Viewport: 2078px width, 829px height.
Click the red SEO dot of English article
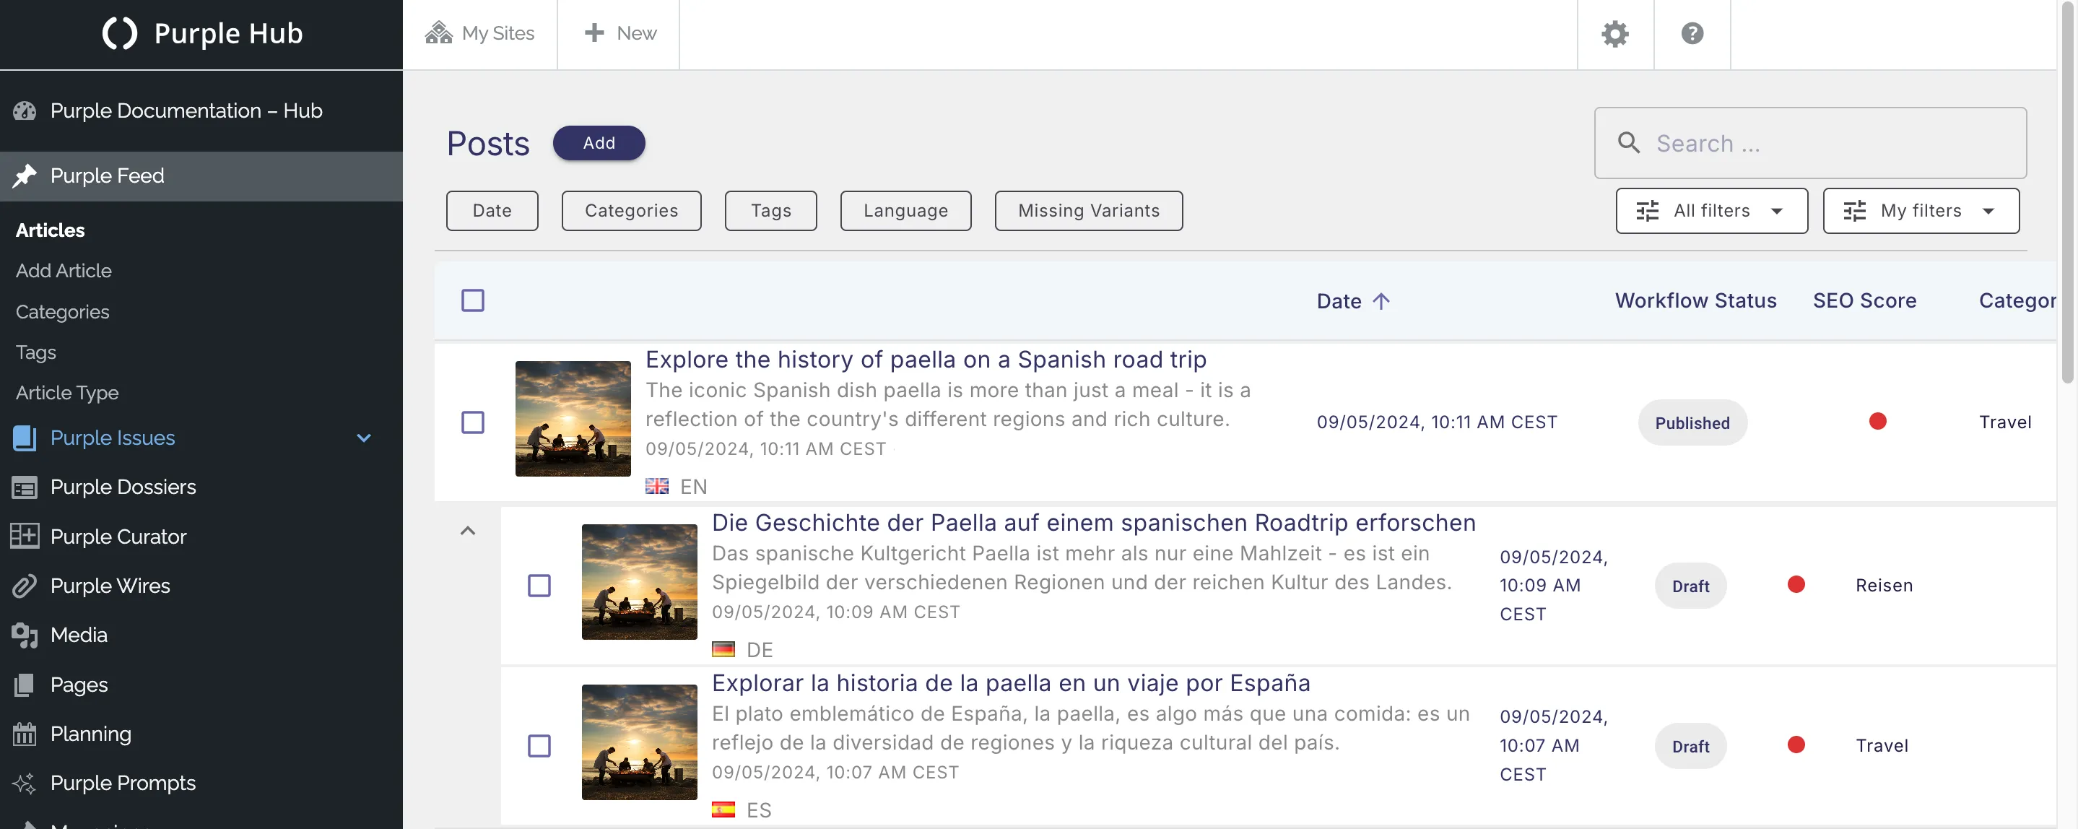(1878, 421)
